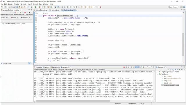
Task: Remove all terminated launches in Console
Action: [x=128, y=67]
